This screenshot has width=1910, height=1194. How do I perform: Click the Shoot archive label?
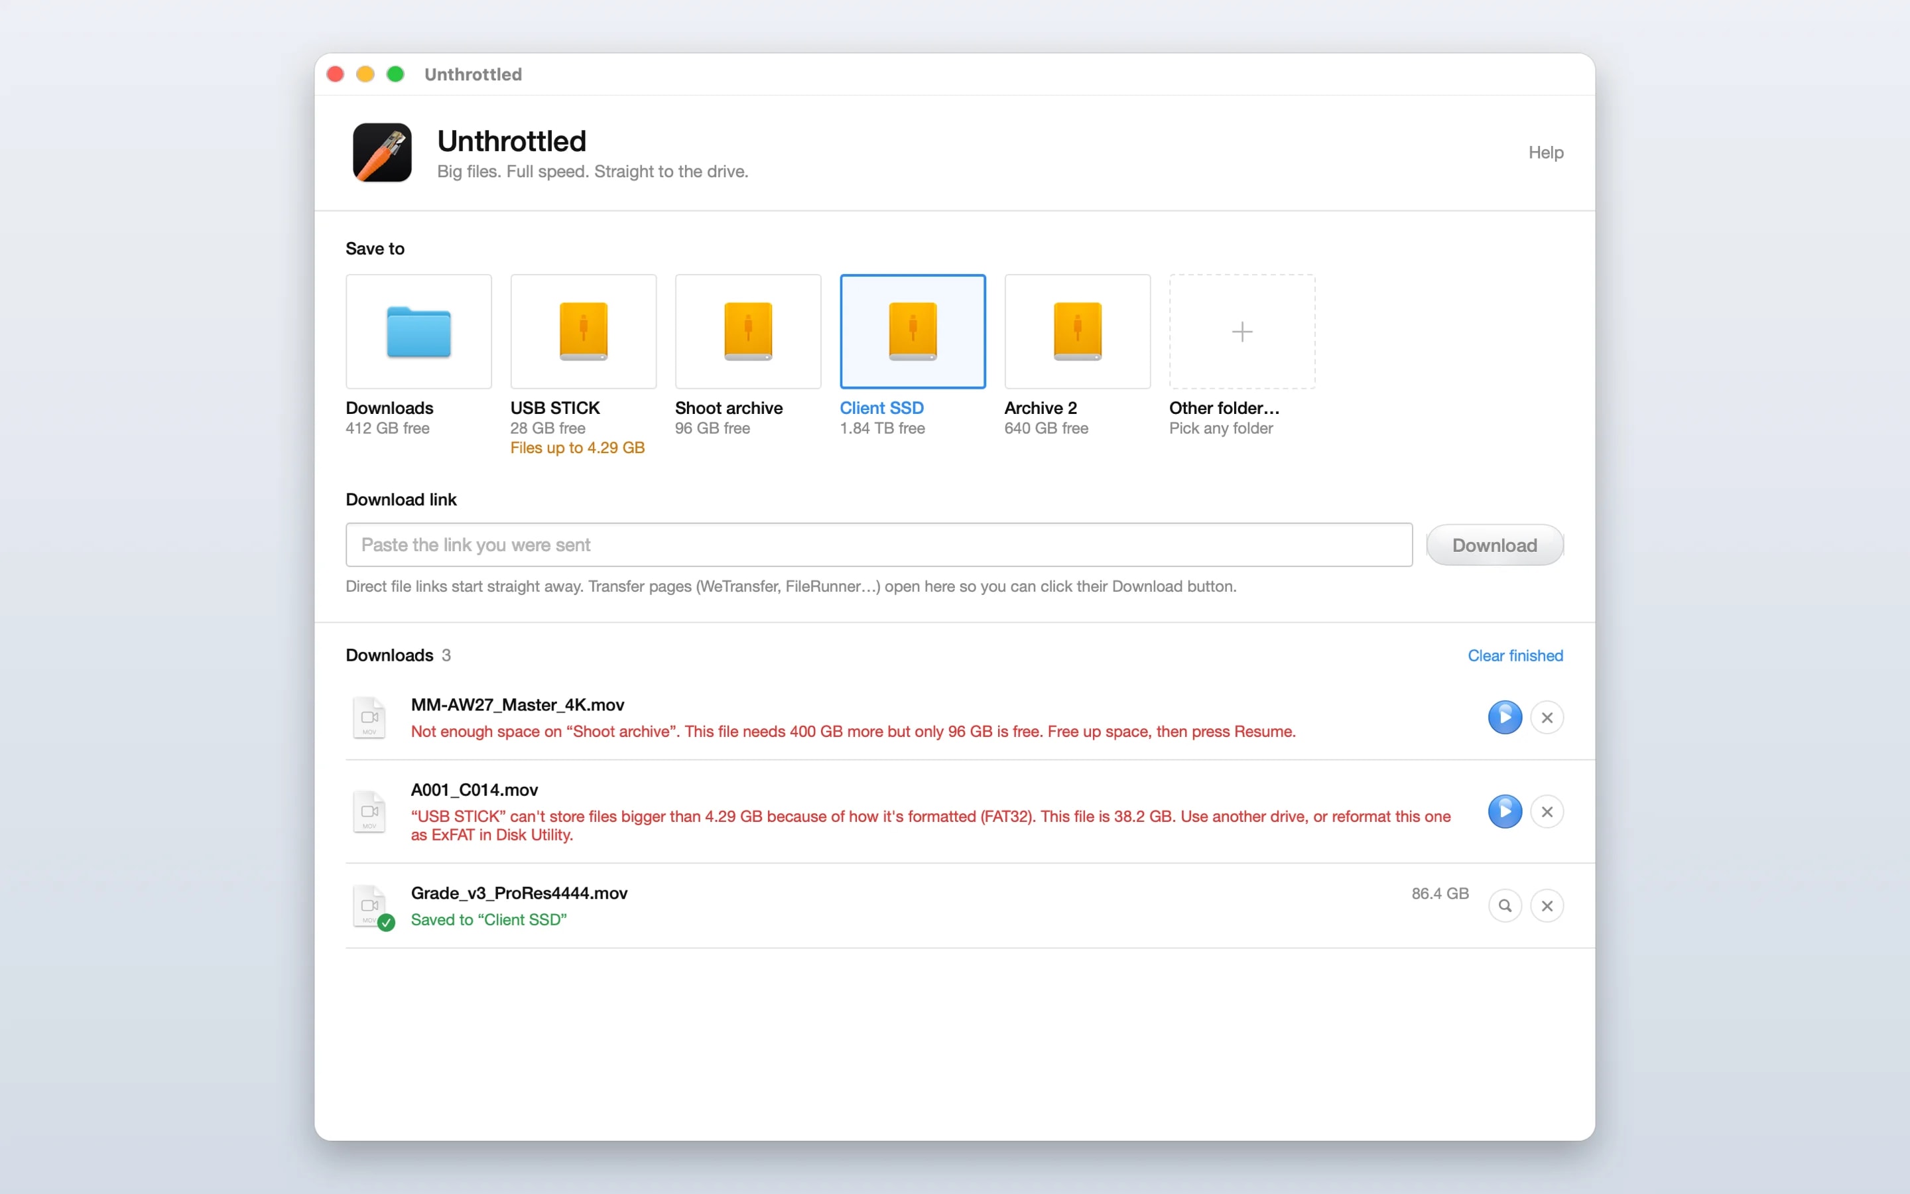coord(728,408)
